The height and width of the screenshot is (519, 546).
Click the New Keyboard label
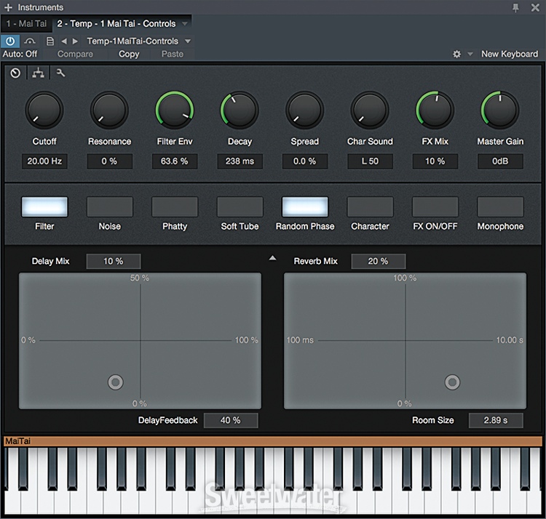(510, 55)
